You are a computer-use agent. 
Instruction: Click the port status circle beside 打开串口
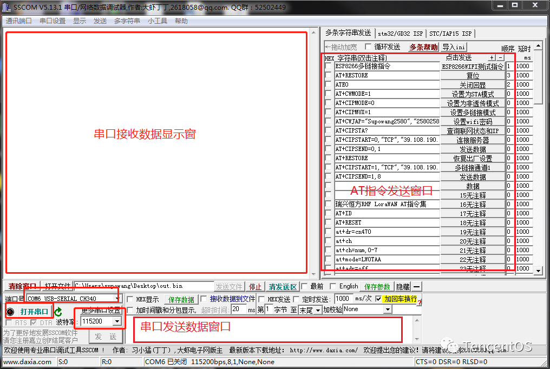[9, 311]
